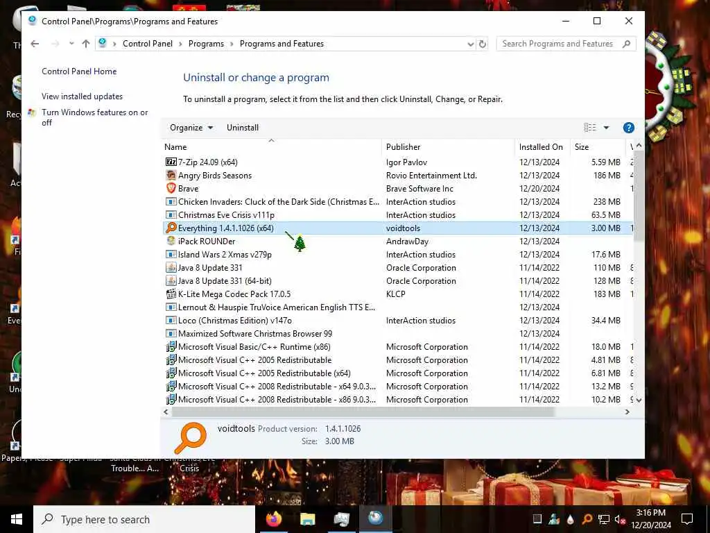The image size is (710, 533).
Task: Expand the address bar history dropdown
Action: 471,44
